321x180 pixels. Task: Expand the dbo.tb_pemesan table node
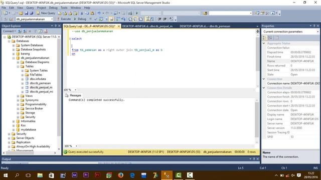tap(23, 83)
